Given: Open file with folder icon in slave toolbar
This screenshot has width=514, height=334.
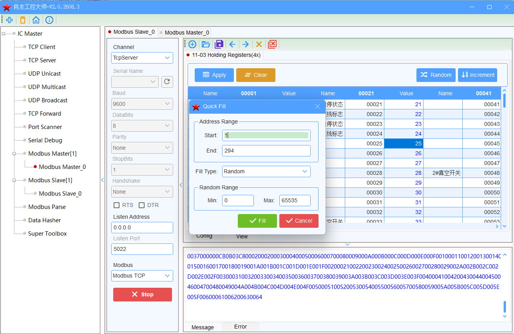Looking at the screenshot, I should [x=206, y=44].
